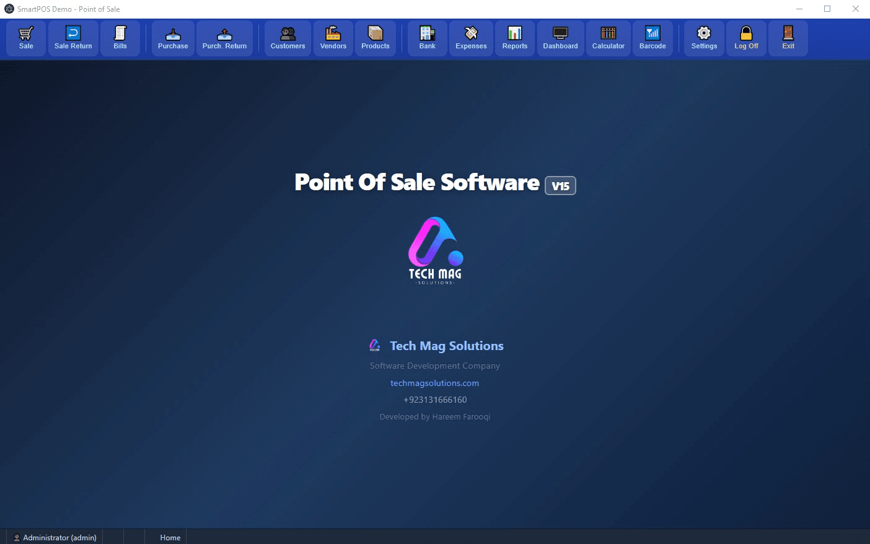Open the Products catalog
The image size is (870, 544).
375,38
